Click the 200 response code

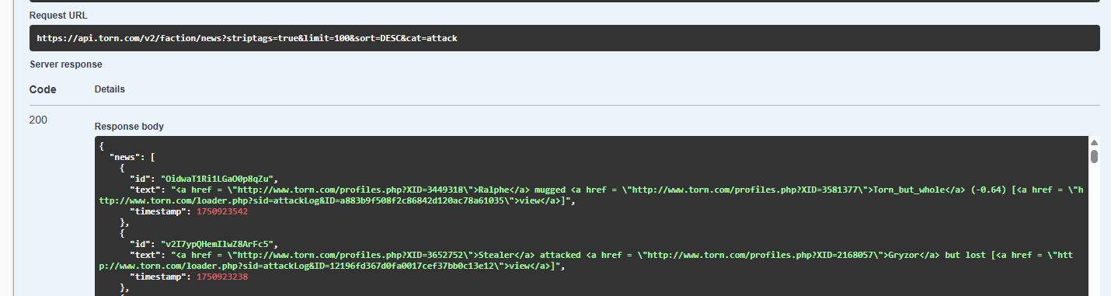click(x=38, y=120)
